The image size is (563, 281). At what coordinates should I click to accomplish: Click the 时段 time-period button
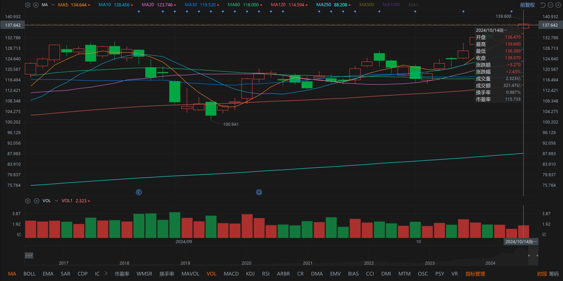[542, 274]
